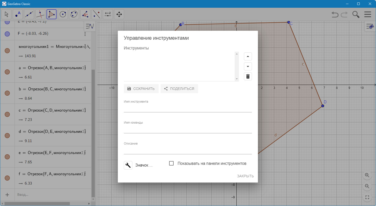
Task: Toggle visibility of многоугольник1
Action: pyautogui.click(x=7, y=51)
